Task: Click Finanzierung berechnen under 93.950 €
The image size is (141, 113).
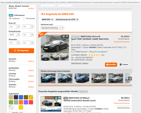Action: 122,42
